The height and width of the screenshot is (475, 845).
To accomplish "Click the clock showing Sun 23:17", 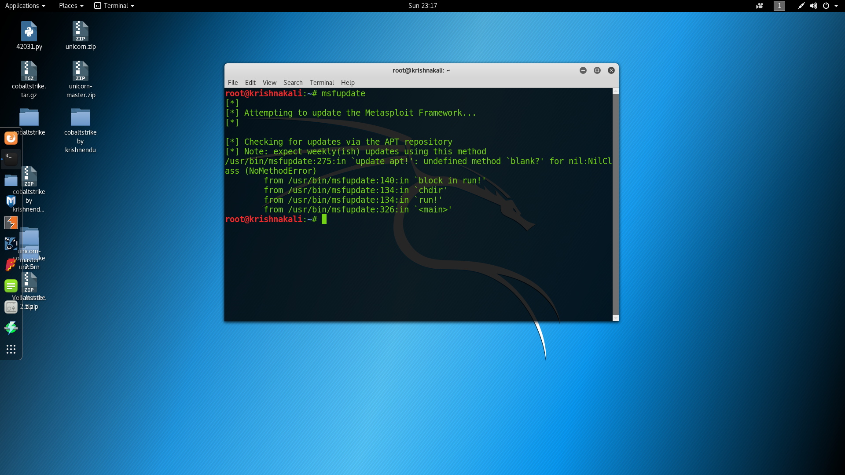I will pyautogui.click(x=422, y=6).
